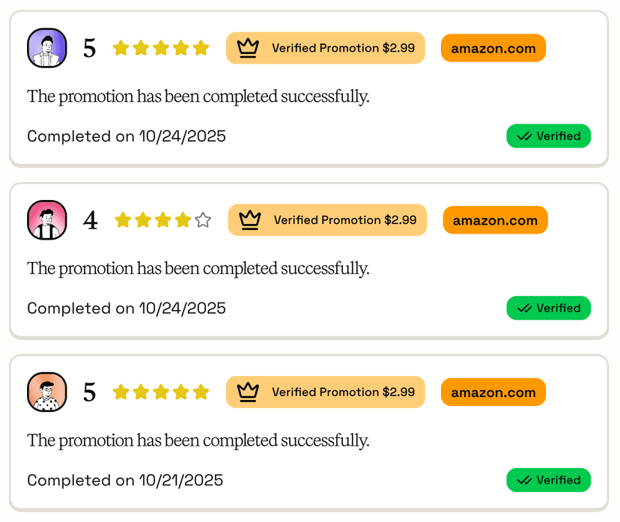The image size is (620, 522).
Task: Click the crown icon in bottom review
Action: [x=248, y=392]
